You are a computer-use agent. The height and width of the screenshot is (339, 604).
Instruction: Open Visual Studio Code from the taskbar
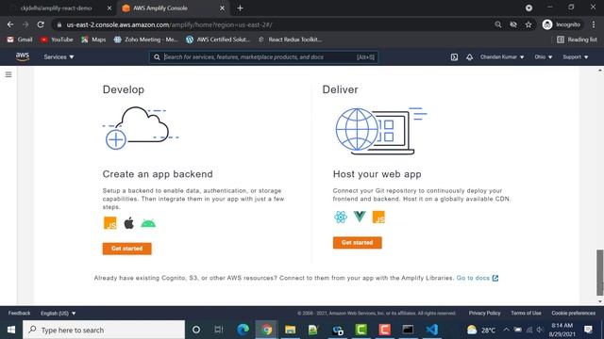pyautogui.click(x=432, y=330)
